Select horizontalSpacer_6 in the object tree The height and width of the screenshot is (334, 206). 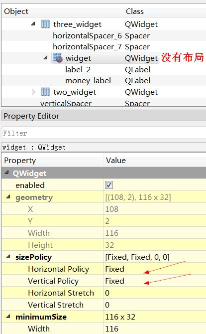click(87, 35)
